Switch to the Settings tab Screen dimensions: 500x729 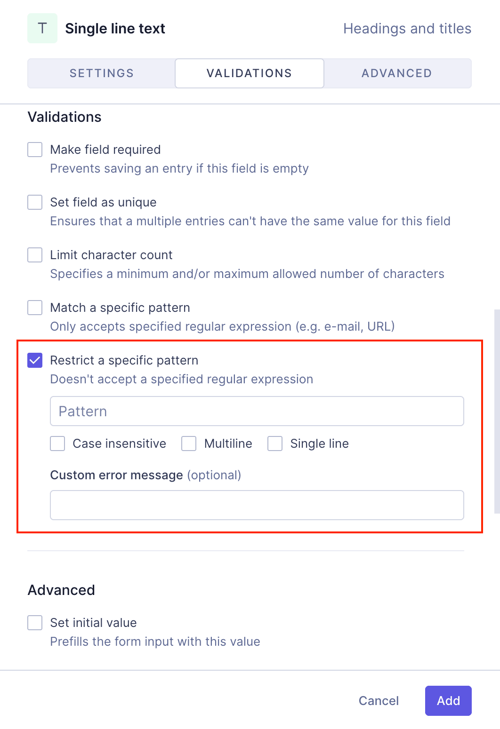click(x=101, y=73)
